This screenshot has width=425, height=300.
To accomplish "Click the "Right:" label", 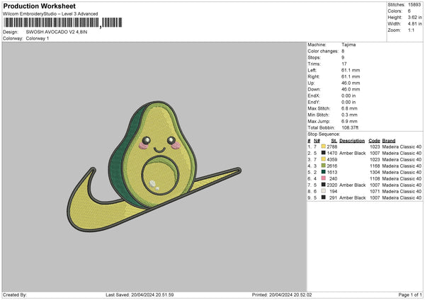I will [314, 76].
